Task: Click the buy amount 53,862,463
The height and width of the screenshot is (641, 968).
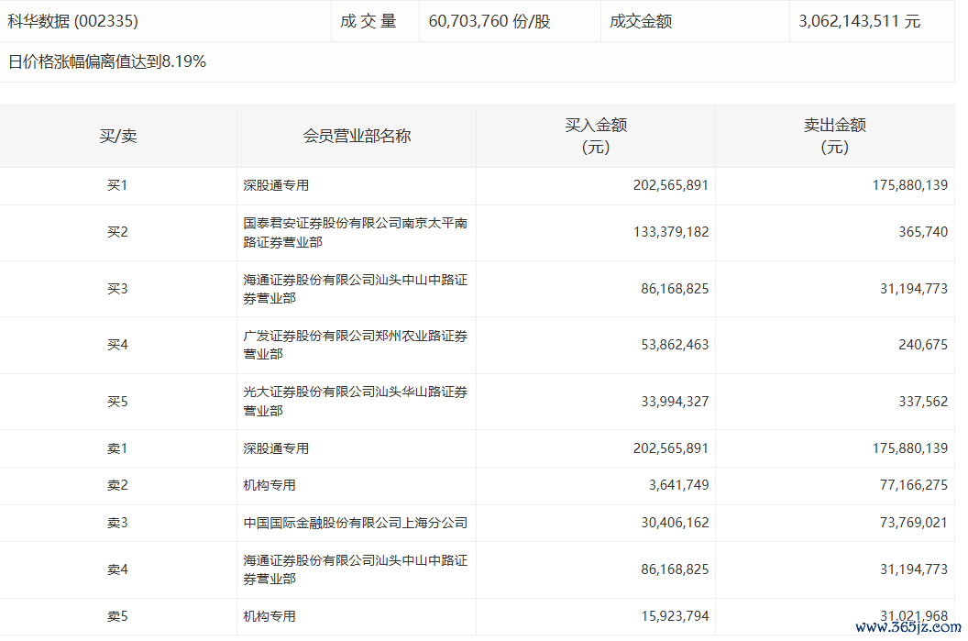Action: click(675, 345)
